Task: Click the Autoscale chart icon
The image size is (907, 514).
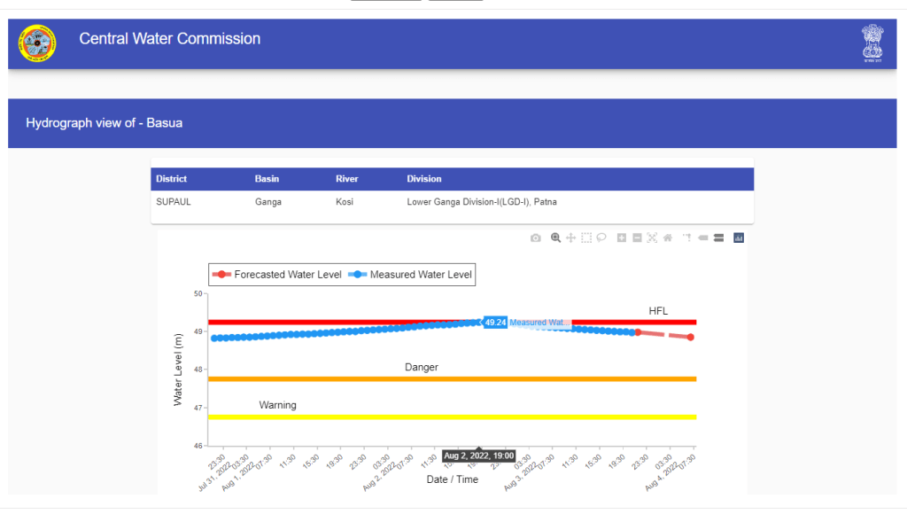Action: click(652, 238)
